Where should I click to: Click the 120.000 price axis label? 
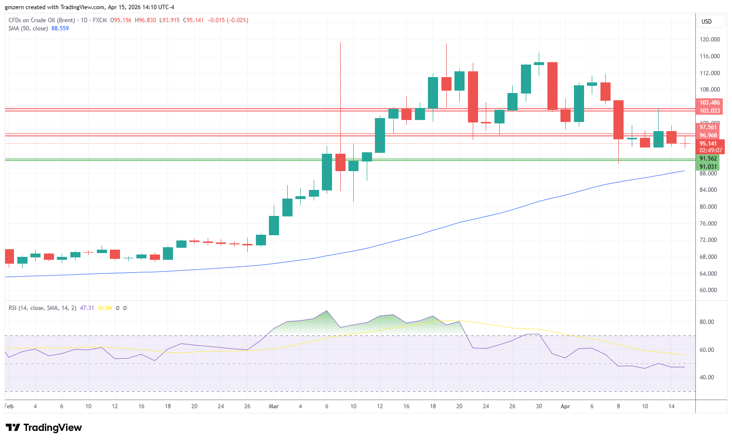[x=710, y=40]
